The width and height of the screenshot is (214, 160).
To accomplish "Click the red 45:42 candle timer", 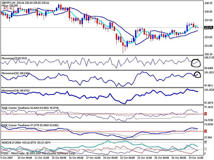I will click(x=9, y=8).
